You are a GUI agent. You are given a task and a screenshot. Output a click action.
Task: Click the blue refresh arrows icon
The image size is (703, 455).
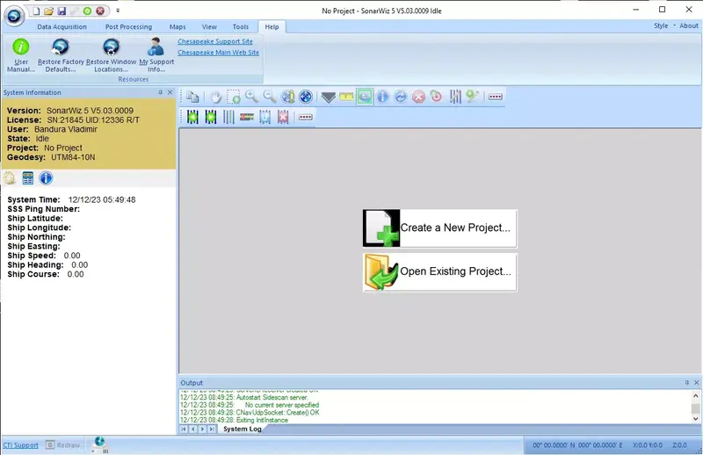(x=401, y=97)
